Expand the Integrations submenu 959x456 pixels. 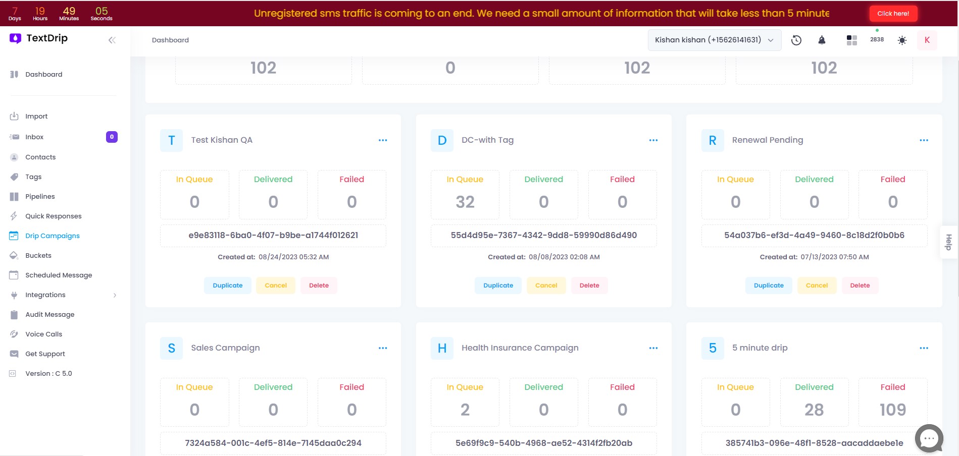pyautogui.click(x=115, y=295)
